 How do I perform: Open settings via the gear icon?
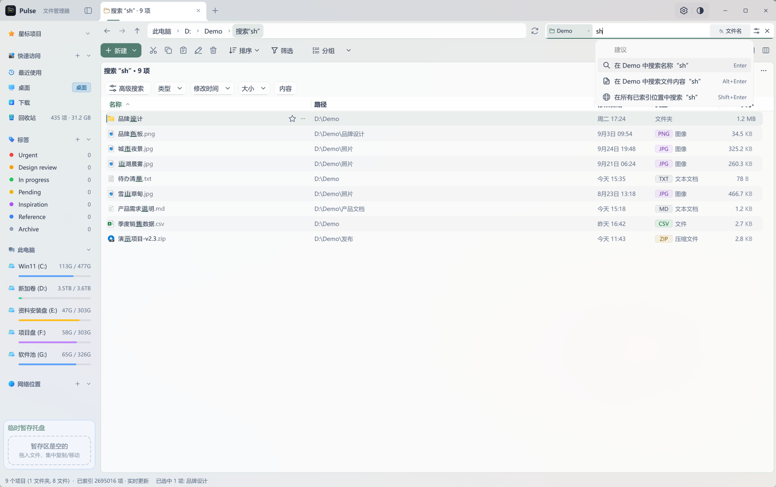pyautogui.click(x=684, y=11)
